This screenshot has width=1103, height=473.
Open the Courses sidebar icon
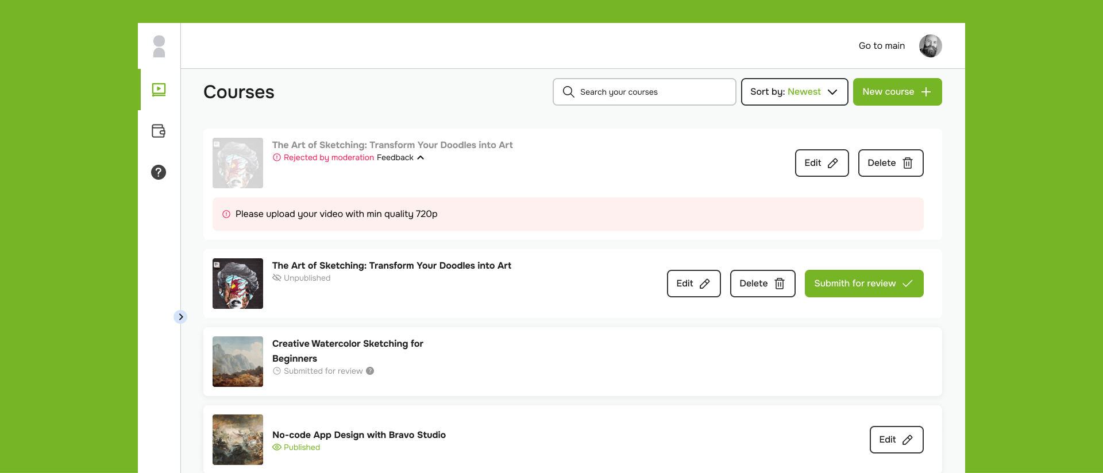click(x=159, y=90)
